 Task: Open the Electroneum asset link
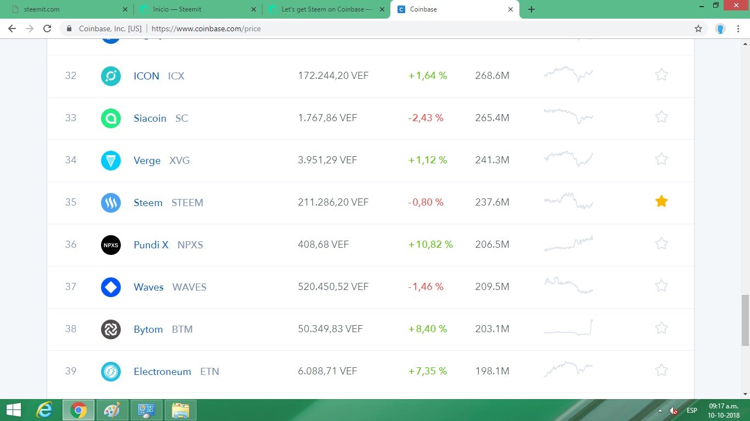163,372
